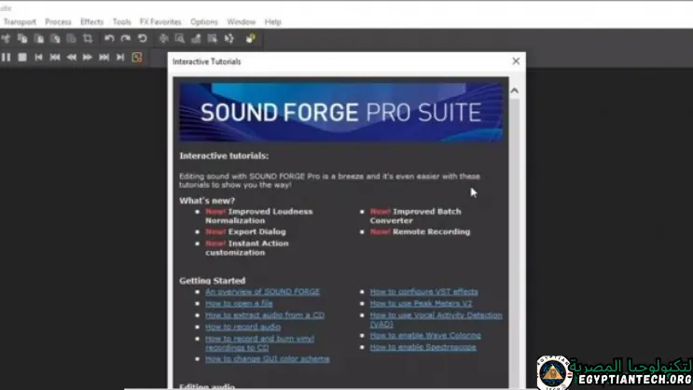Open 'How to record audio' tutorial link
This screenshot has width=693, height=390.
point(243,327)
